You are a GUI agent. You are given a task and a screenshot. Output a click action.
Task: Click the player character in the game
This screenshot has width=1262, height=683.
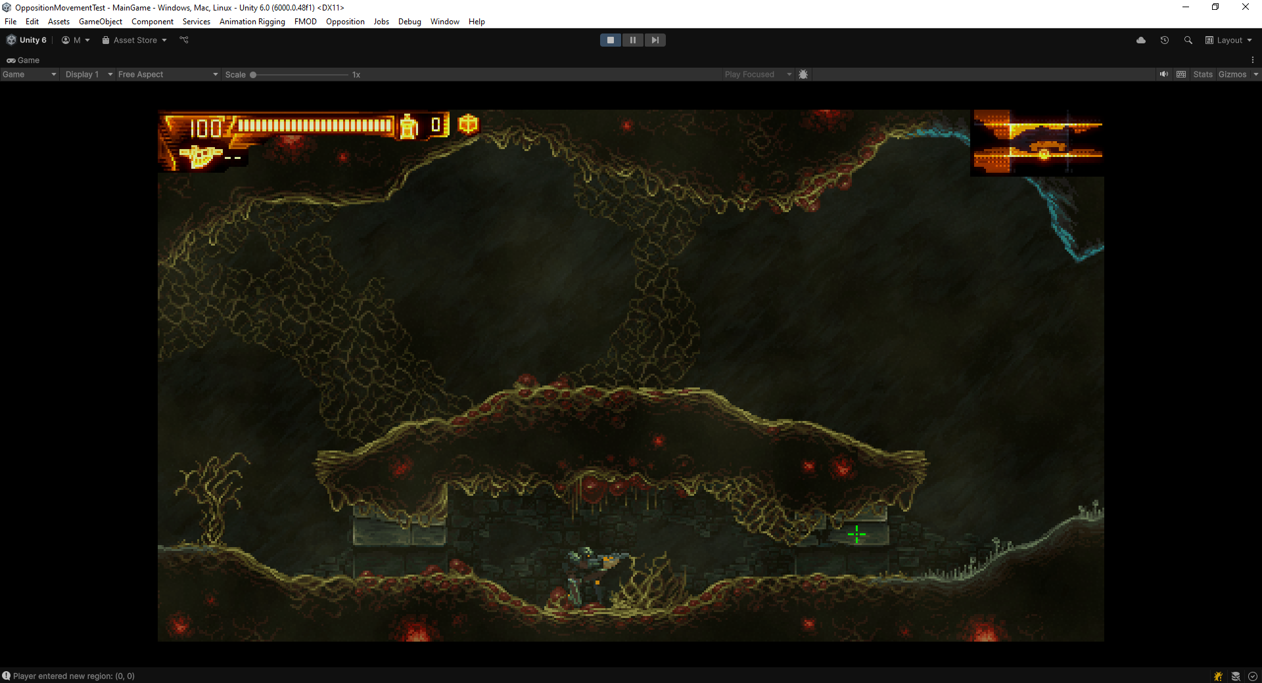[593, 576]
